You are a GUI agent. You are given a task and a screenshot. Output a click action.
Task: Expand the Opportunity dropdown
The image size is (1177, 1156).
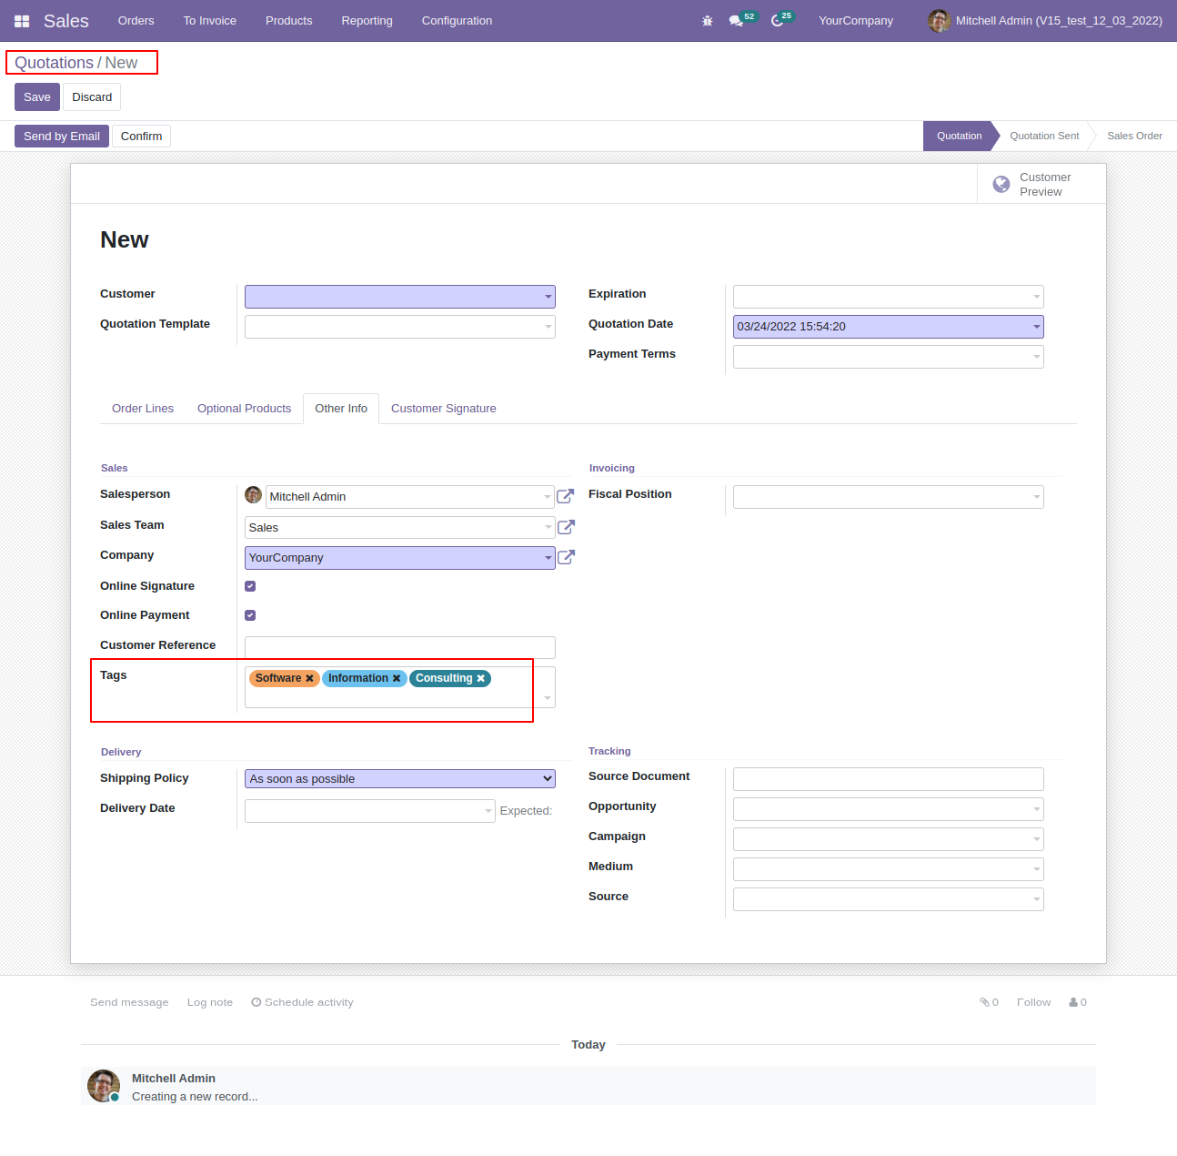(1037, 809)
